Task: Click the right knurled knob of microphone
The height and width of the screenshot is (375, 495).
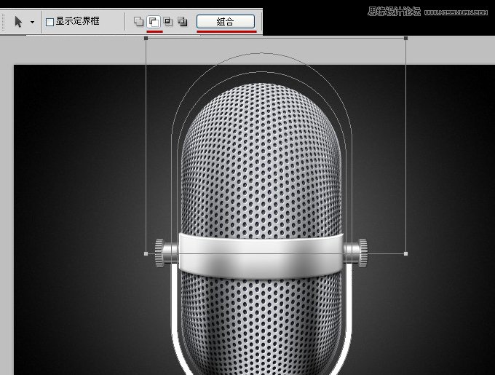Action: click(363, 252)
